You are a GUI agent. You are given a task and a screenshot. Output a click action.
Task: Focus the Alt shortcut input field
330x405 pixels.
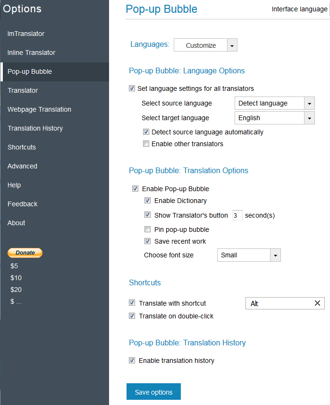click(x=279, y=303)
